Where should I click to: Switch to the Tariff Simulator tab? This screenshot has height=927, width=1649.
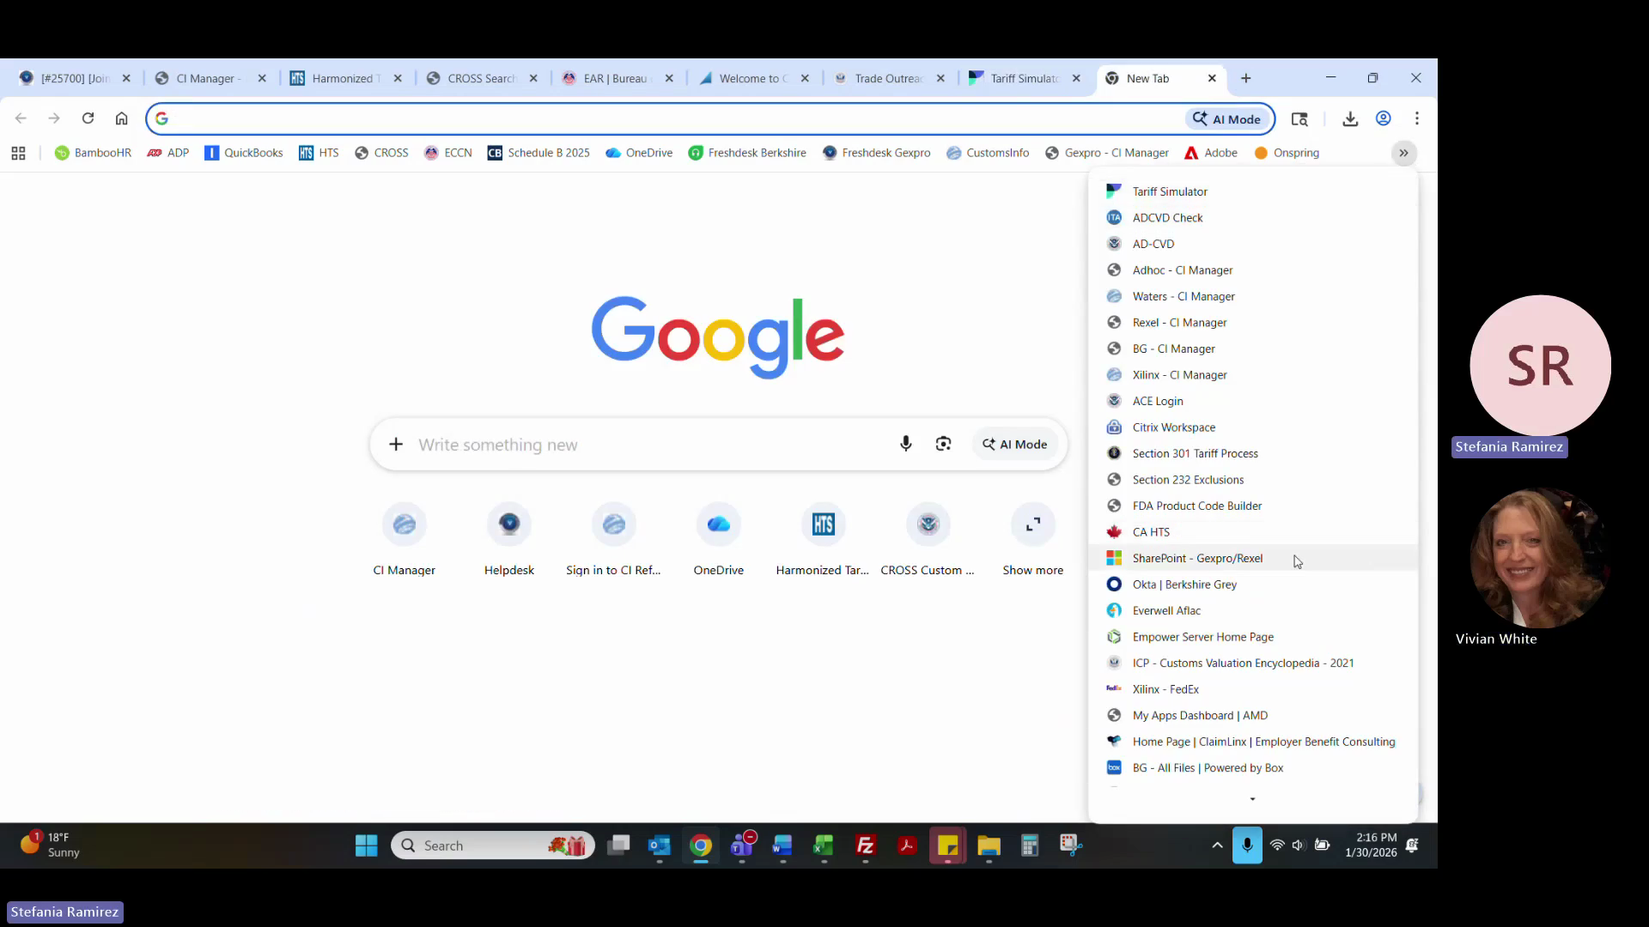point(1022,78)
